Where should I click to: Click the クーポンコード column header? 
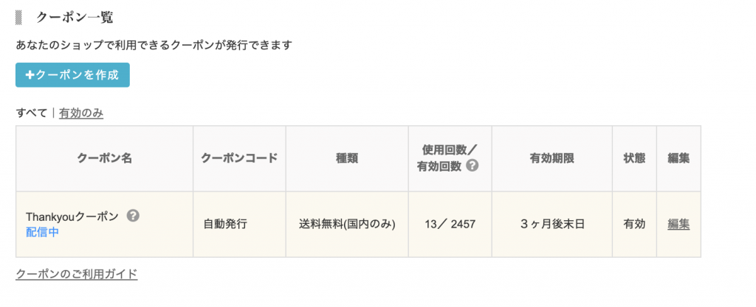pyautogui.click(x=240, y=158)
